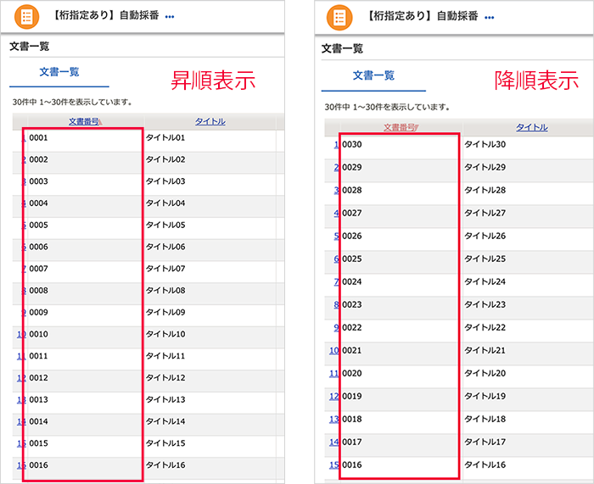Viewport: 594px width, 484px height.
Task: Click document number 0009
Action: [39, 312]
